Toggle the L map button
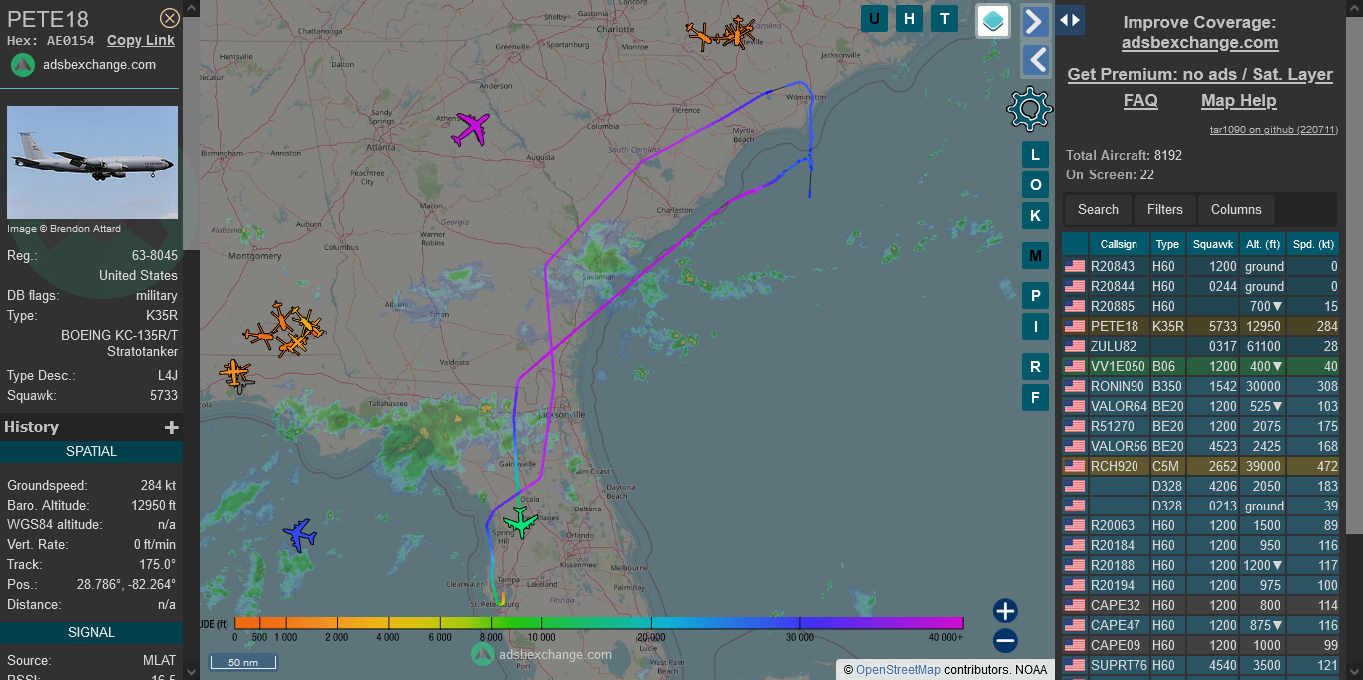 pos(1035,155)
